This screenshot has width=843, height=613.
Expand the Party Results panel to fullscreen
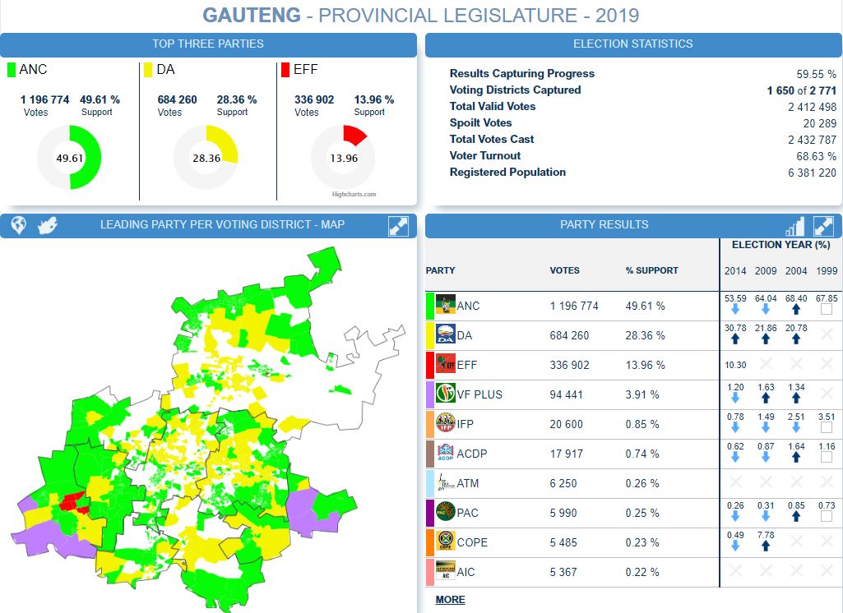pyautogui.click(x=823, y=226)
